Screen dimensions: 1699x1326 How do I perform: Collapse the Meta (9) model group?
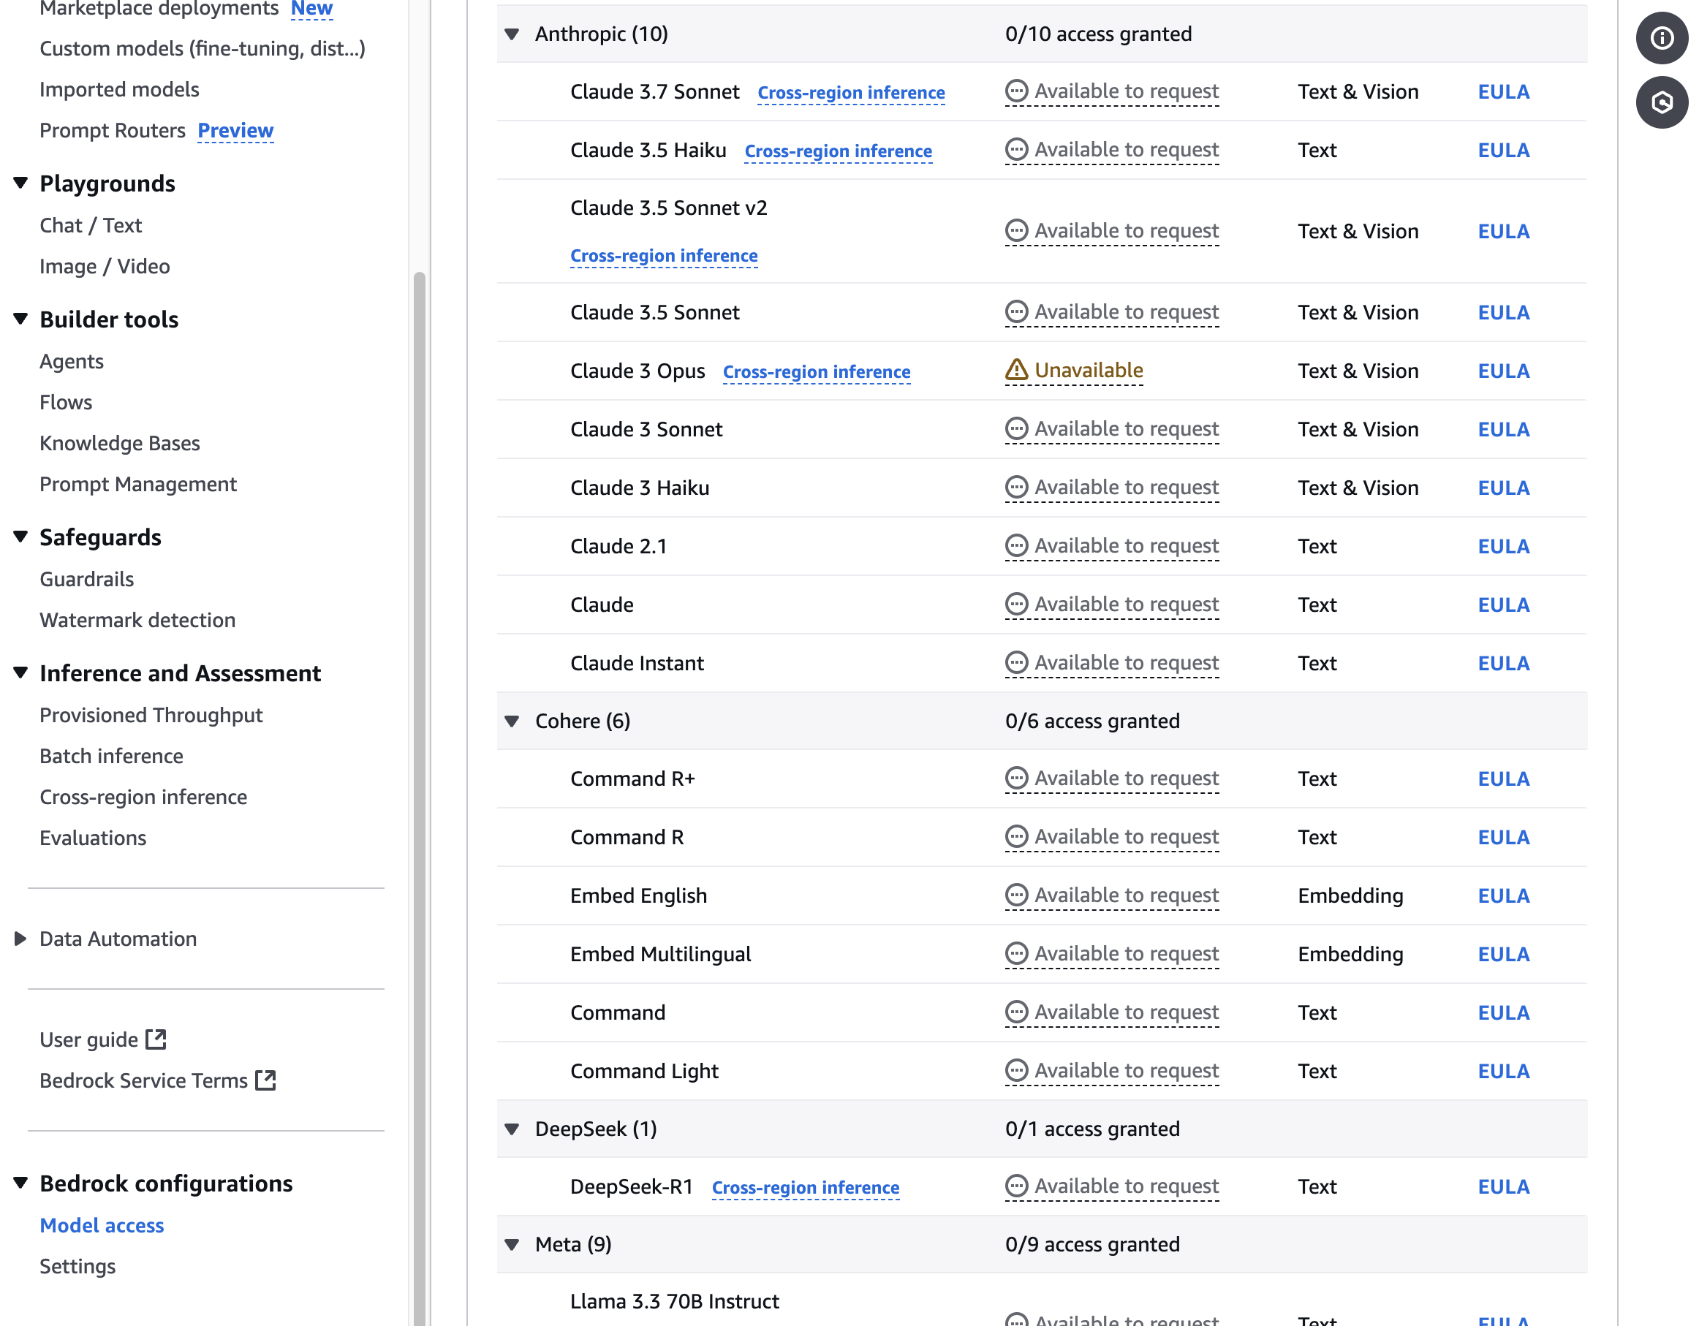[512, 1244]
